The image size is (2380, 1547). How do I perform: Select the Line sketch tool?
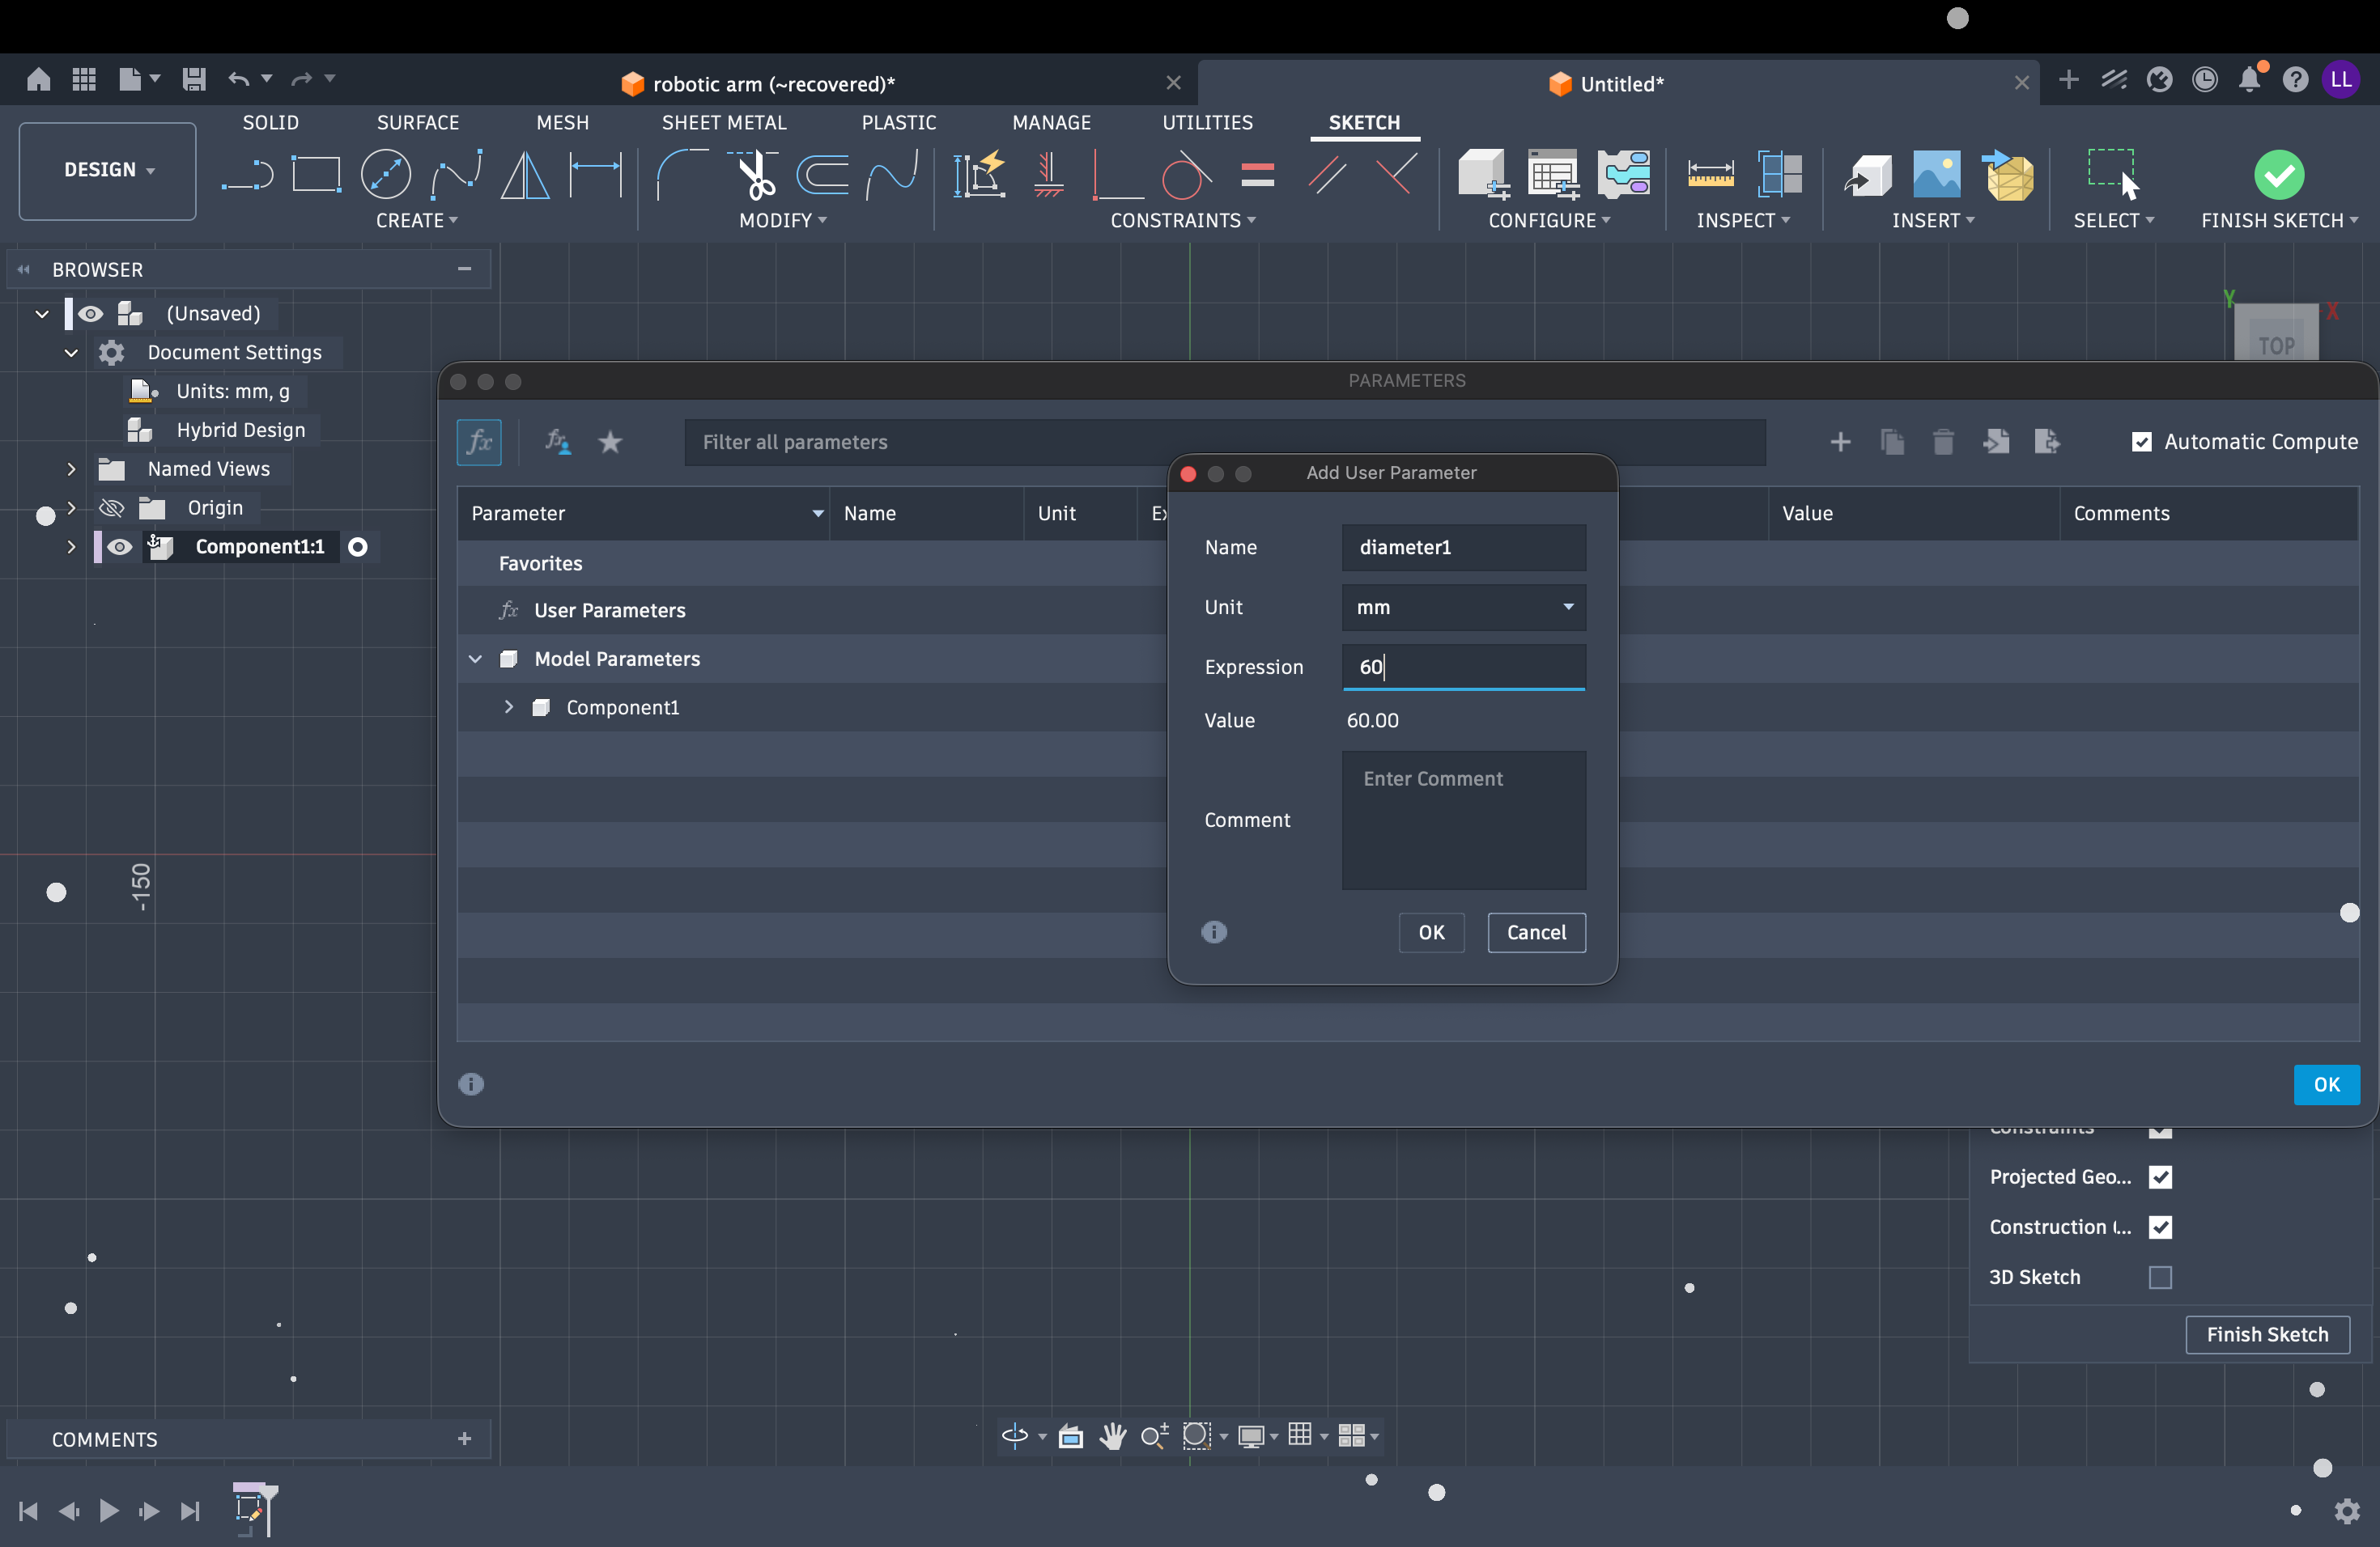[x=247, y=175]
